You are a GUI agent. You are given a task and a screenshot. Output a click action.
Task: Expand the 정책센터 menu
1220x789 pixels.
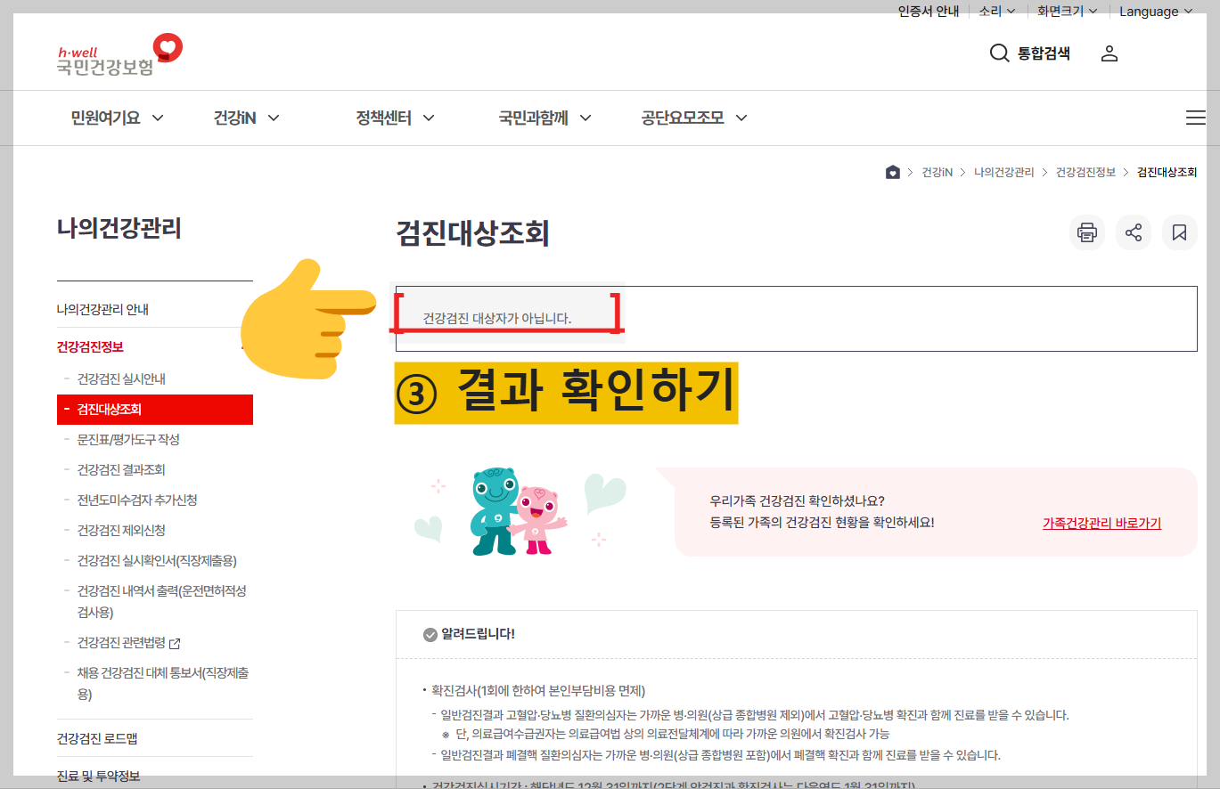pos(395,118)
